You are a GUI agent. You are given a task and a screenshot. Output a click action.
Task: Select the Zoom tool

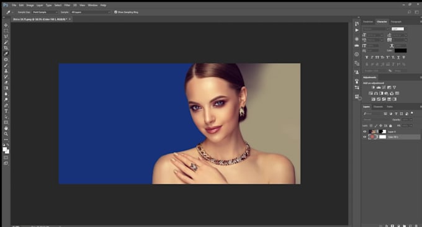pyautogui.click(x=6, y=134)
